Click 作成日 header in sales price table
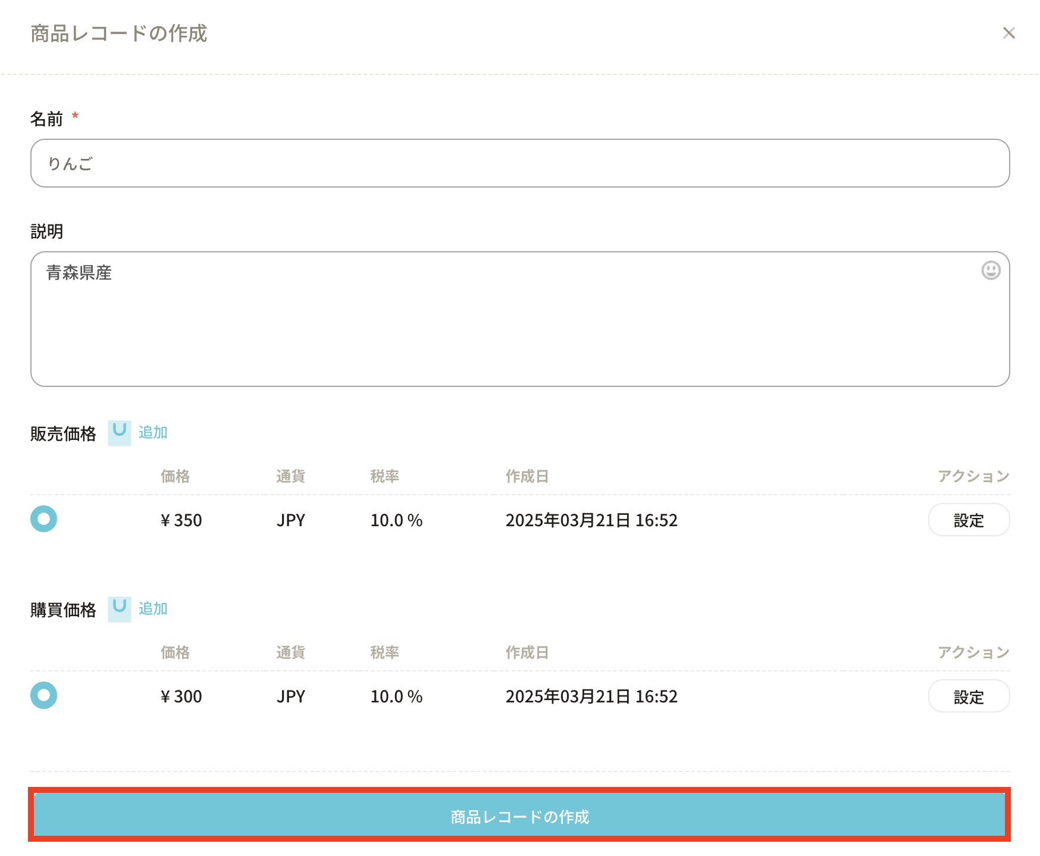This screenshot has width=1040, height=856. click(527, 476)
